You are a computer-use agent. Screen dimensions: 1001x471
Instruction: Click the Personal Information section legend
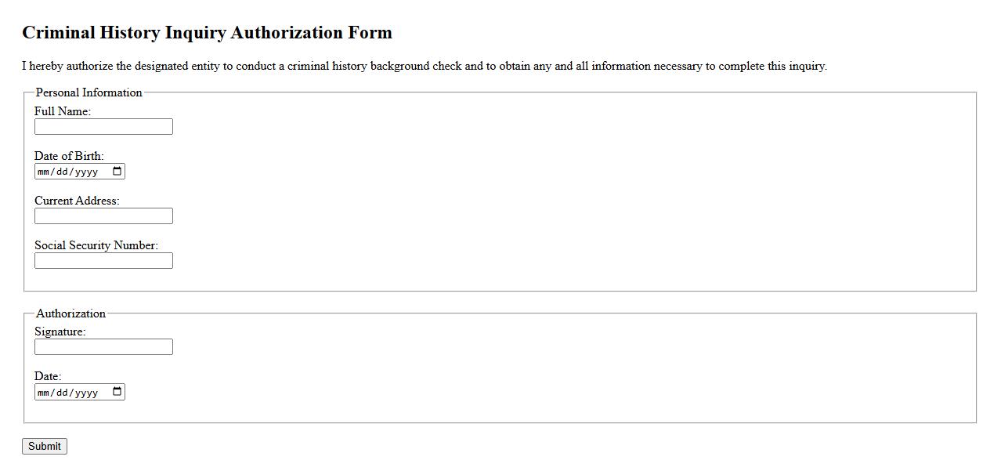pos(89,92)
